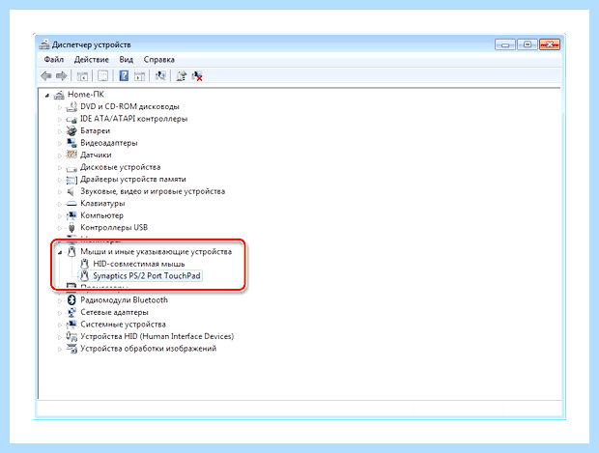Select the Компьютер category
This screenshot has height=453, width=599.
click(102, 215)
